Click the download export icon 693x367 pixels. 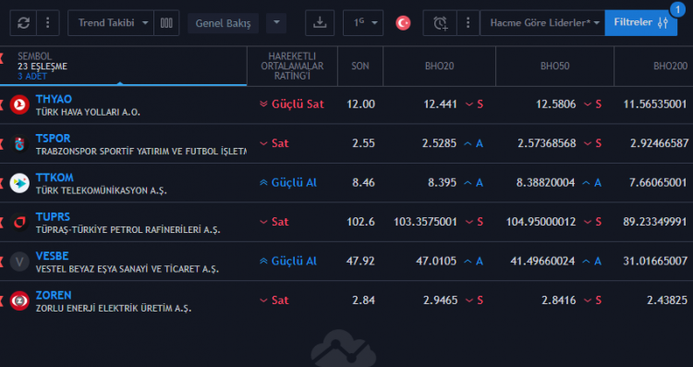point(320,22)
